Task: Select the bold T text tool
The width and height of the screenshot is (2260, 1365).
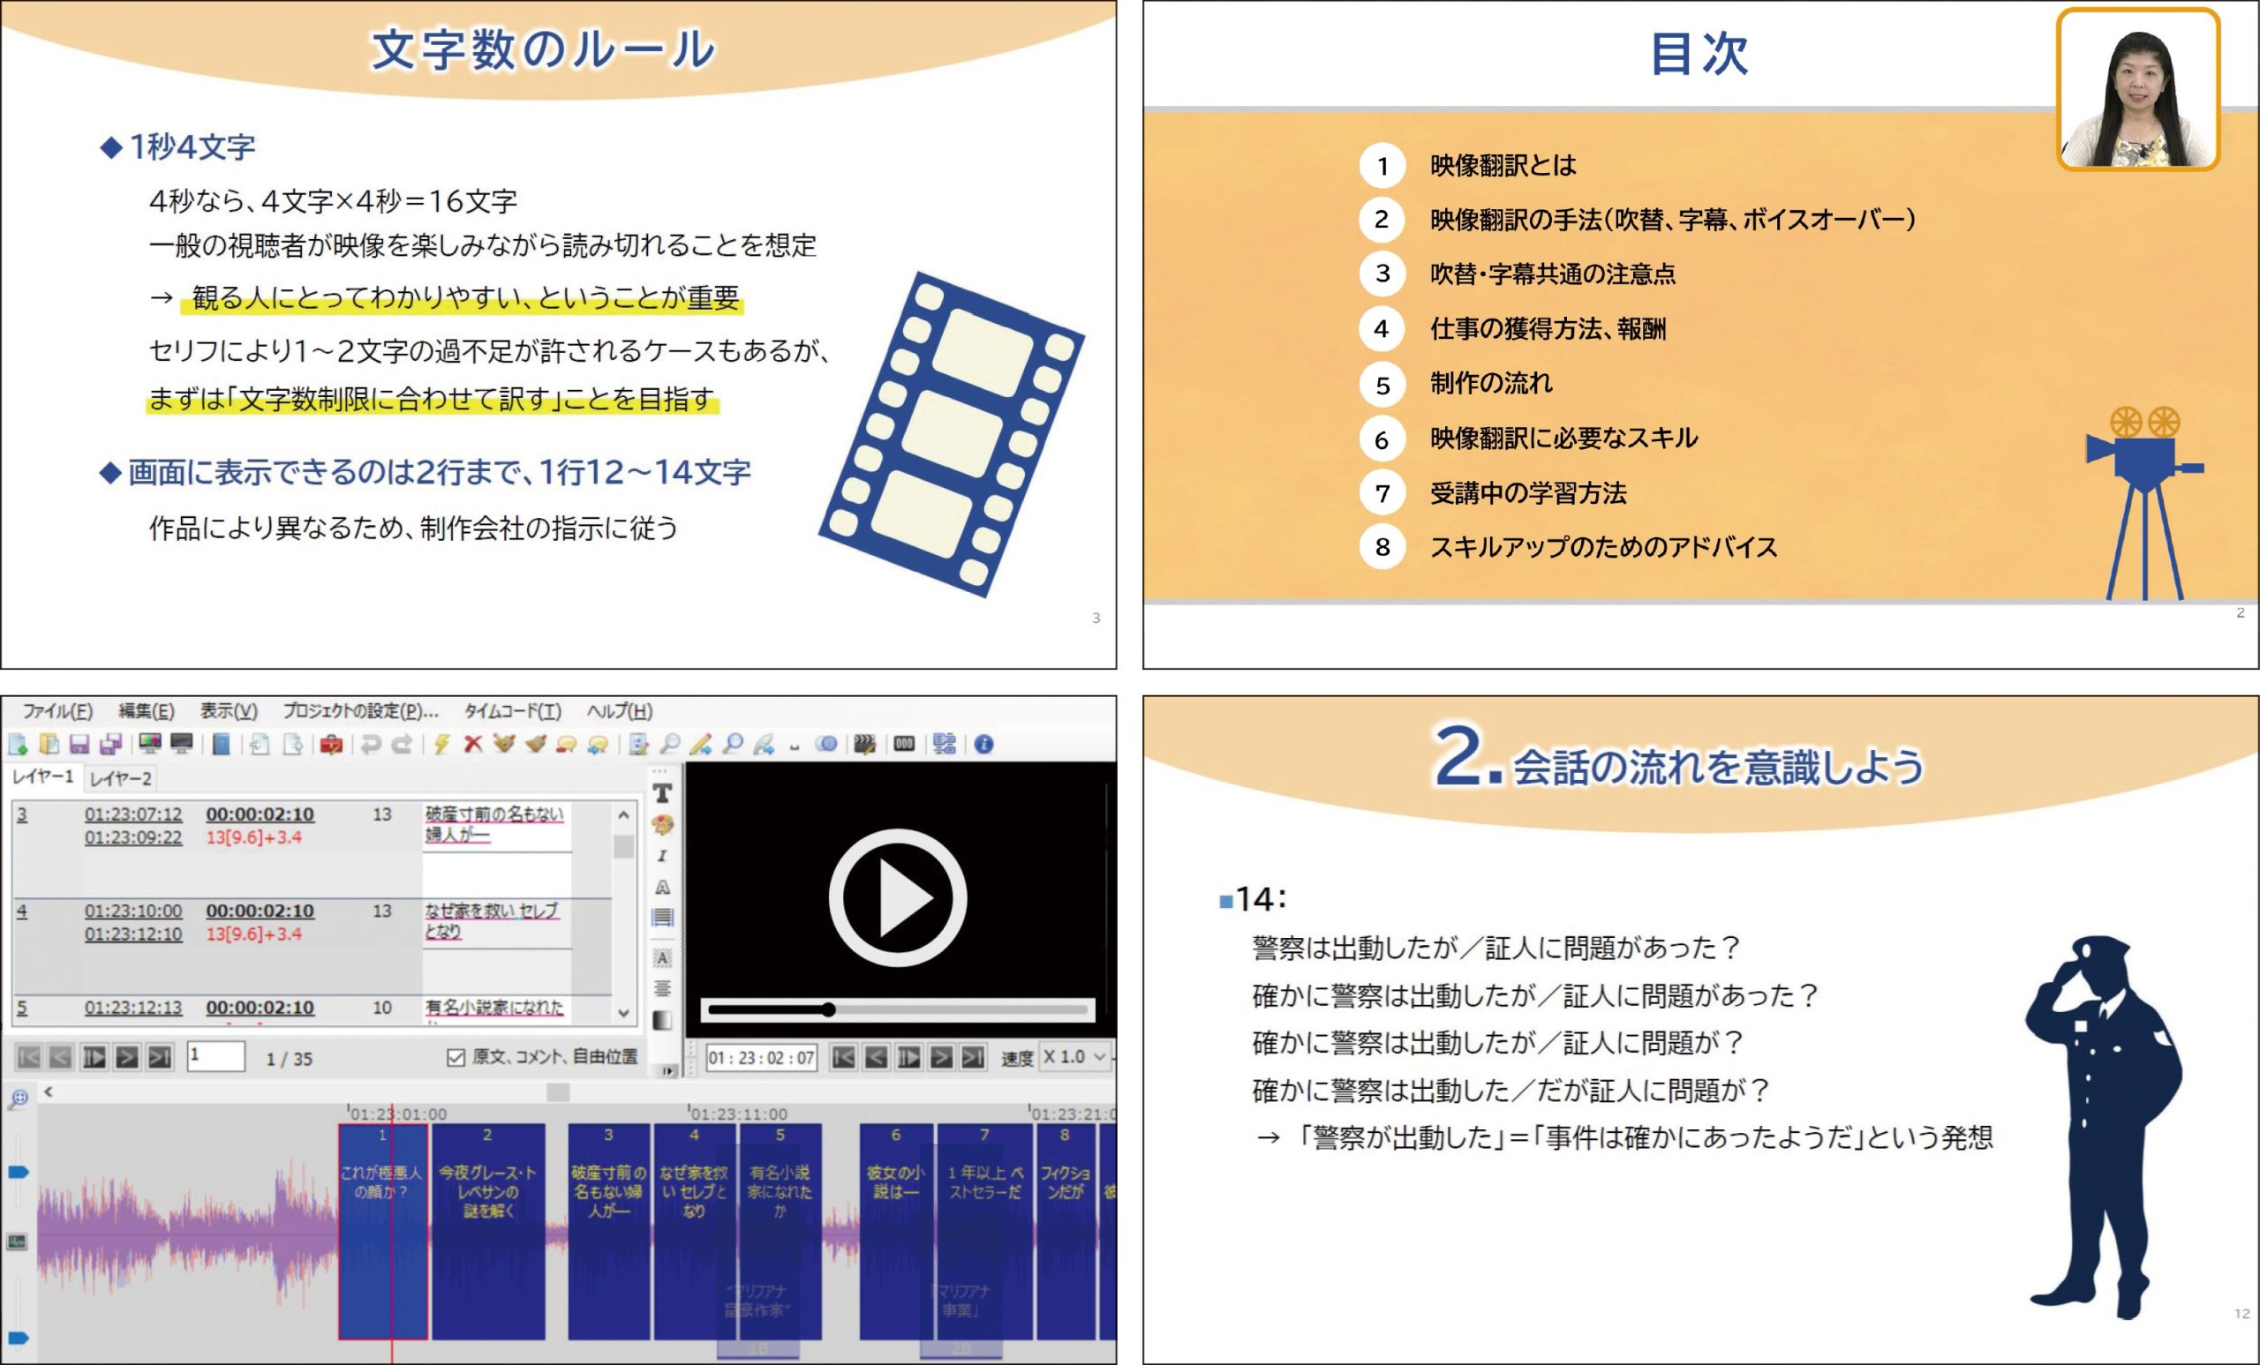Action: coord(662,793)
